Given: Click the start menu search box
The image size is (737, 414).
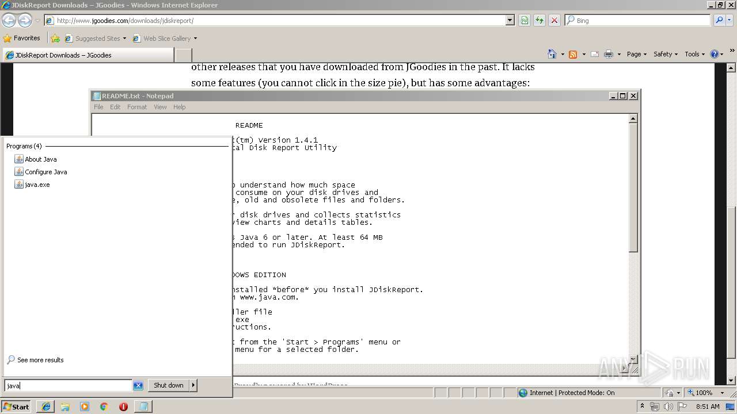Looking at the screenshot, I should (68, 385).
